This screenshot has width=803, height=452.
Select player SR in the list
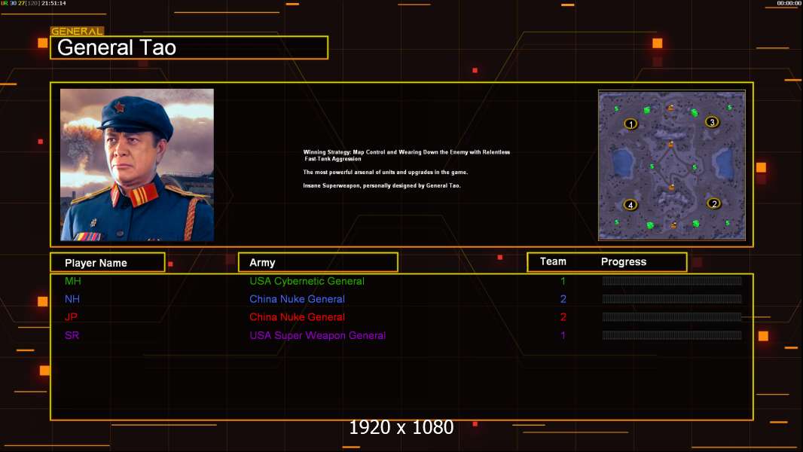click(x=72, y=335)
